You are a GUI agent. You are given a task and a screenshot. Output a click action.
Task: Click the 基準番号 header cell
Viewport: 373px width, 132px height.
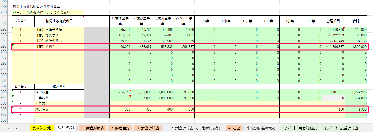pos(20,86)
